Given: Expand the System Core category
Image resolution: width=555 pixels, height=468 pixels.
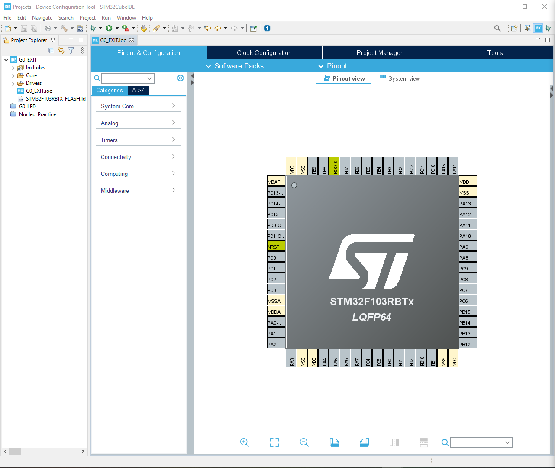Looking at the screenshot, I should coord(139,106).
